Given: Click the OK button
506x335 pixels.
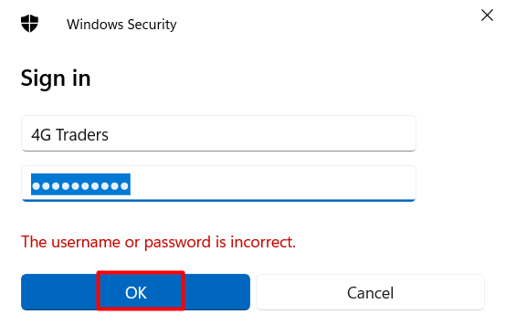Looking at the screenshot, I should (135, 292).
